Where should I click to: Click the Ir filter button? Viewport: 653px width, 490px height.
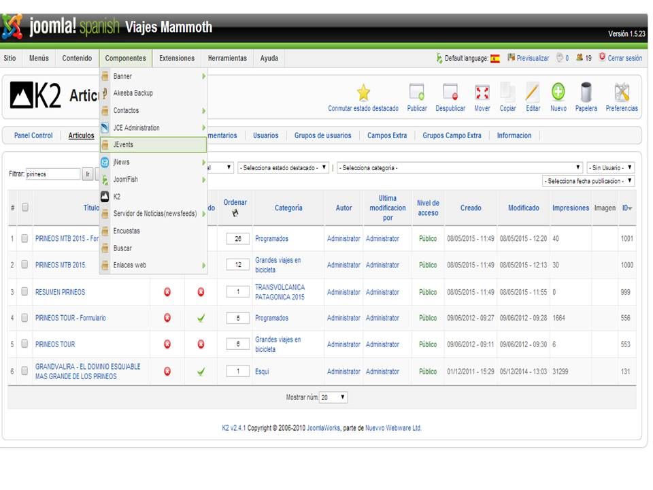coord(88,174)
